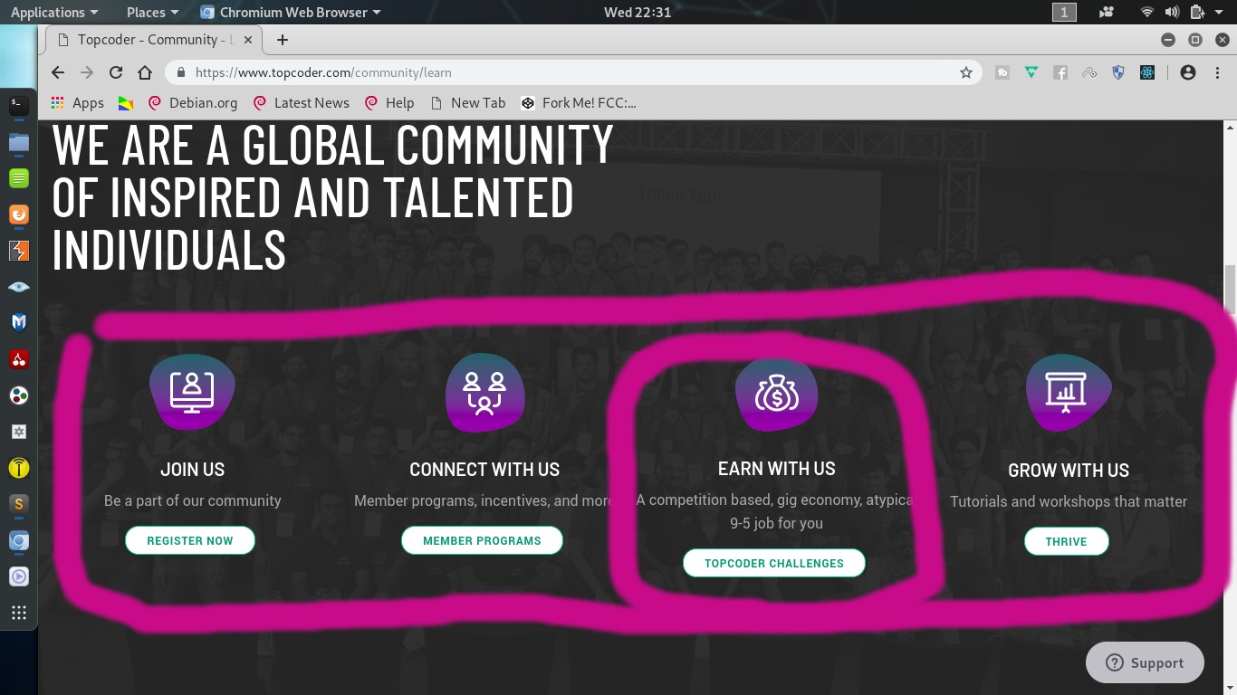Open a new browser tab

[283, 40]
